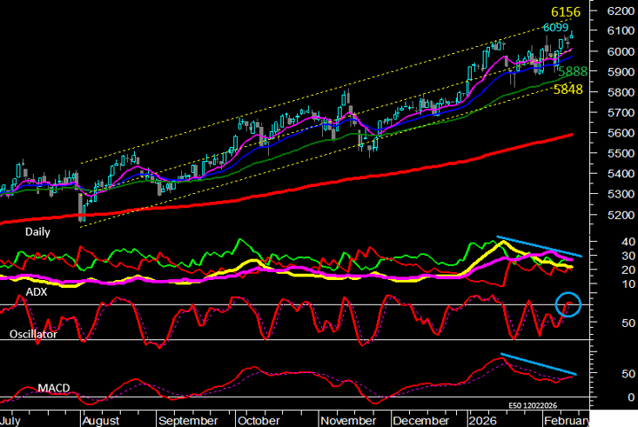Click the 6200 level on price axis

coord(620,10)
